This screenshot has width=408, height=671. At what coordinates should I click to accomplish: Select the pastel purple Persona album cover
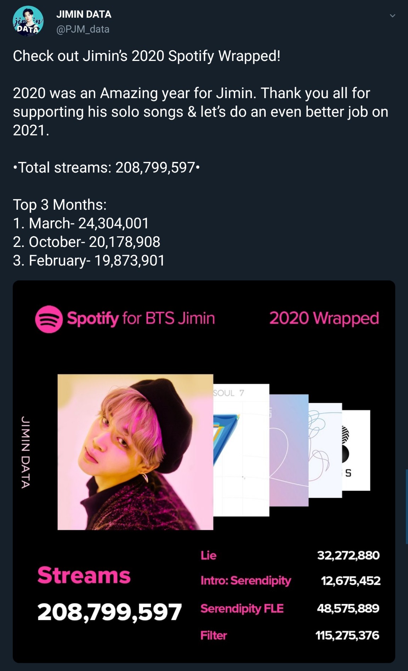pyautogui.click(x=289, y=450)
